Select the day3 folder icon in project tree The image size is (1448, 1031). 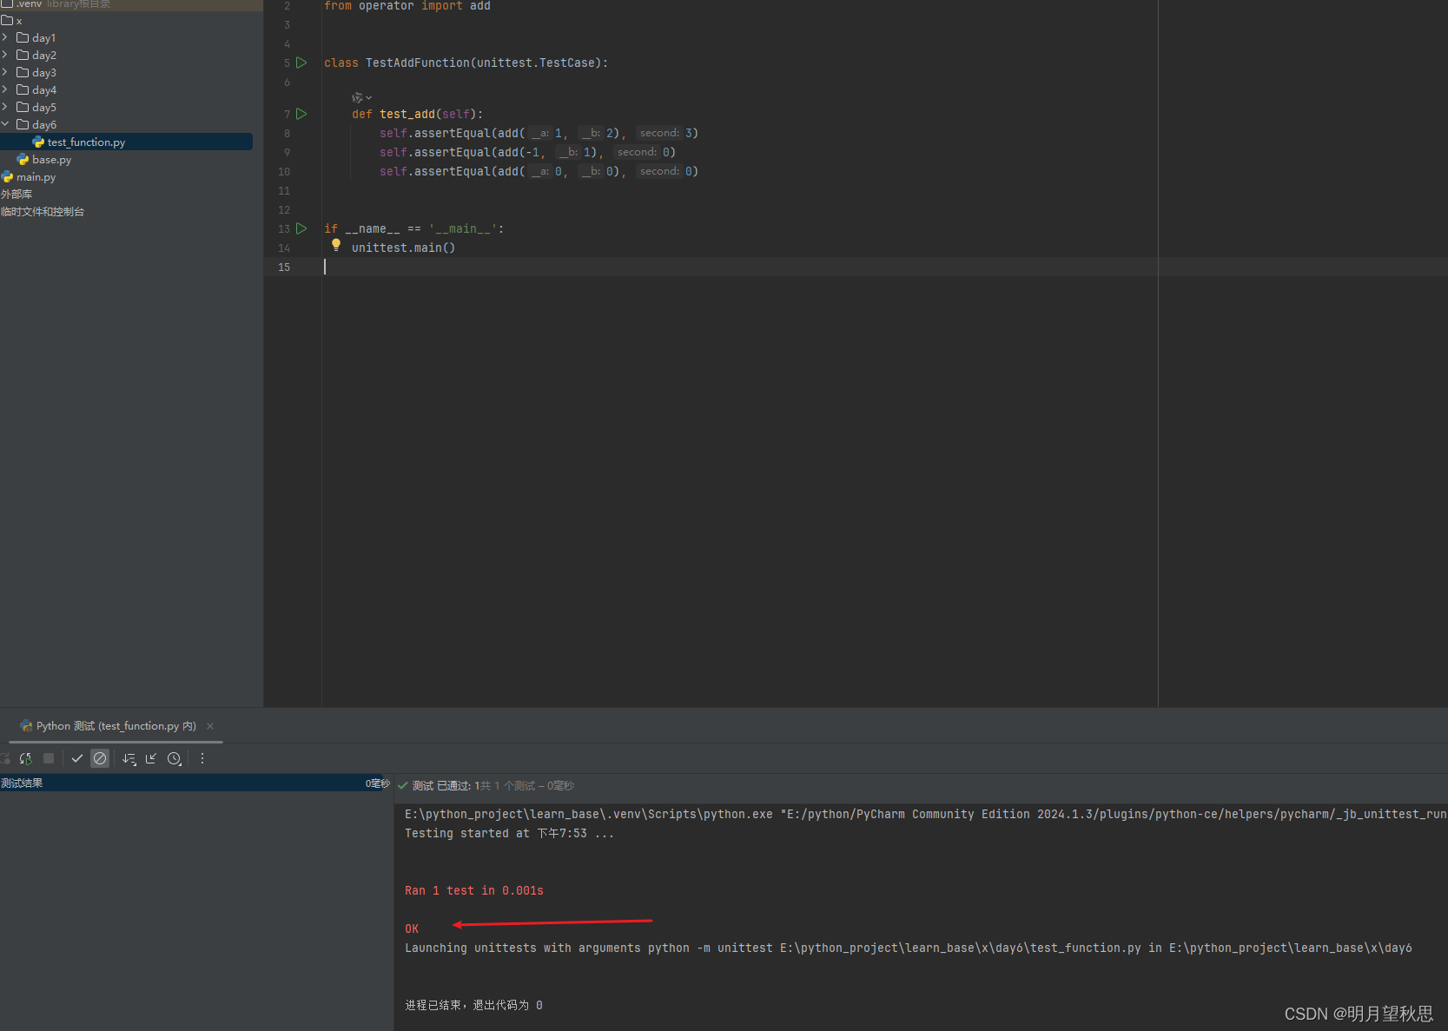[23, 72]
